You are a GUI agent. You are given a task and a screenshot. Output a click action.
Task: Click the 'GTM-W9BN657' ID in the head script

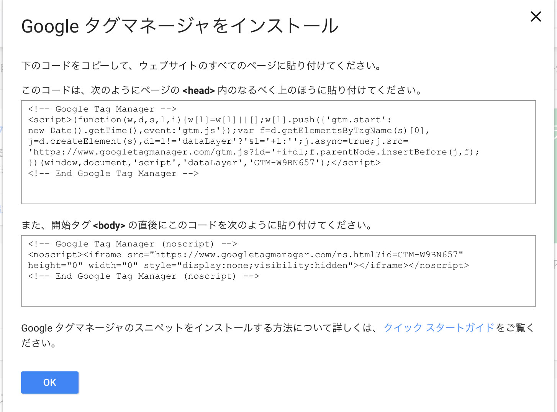click(x=285, y=163)
